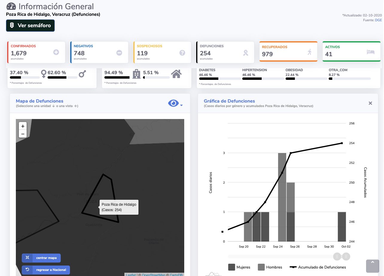The height and width of the screenshot is (276, 384).
Task: Click the question mark icon in Sospechosos card
Action: 182,53
